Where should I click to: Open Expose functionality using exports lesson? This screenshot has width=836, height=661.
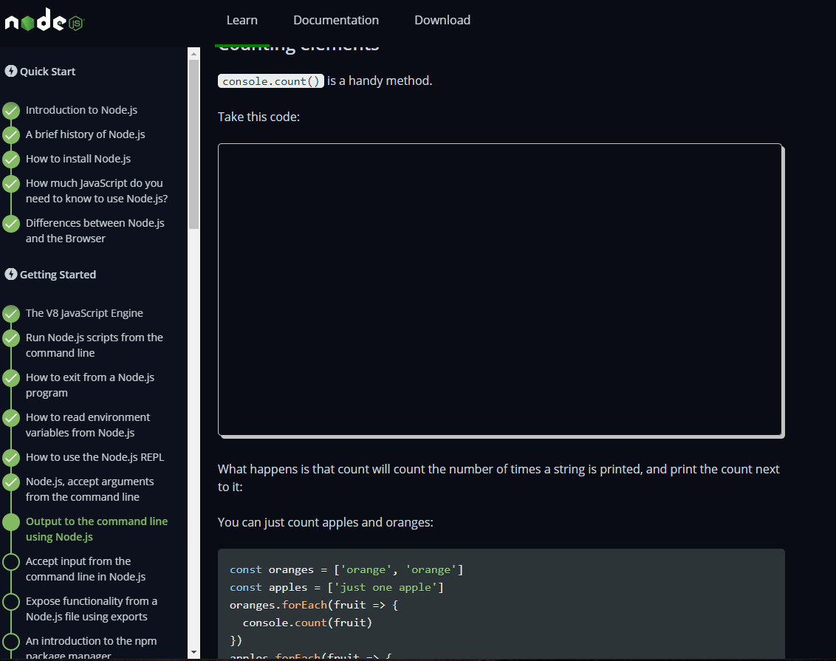tap(91, 609)
